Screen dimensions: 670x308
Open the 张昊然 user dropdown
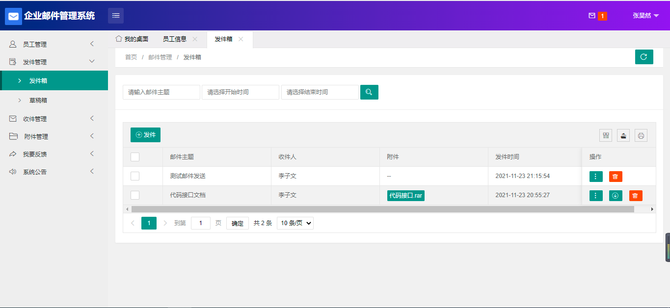click(645, 16)
